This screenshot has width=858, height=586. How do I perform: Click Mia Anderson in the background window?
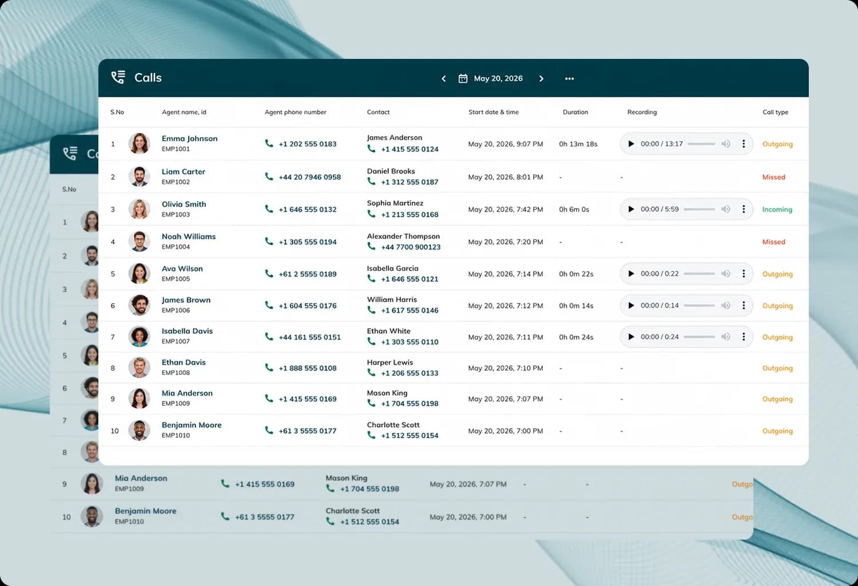click(x=141, y=479)
